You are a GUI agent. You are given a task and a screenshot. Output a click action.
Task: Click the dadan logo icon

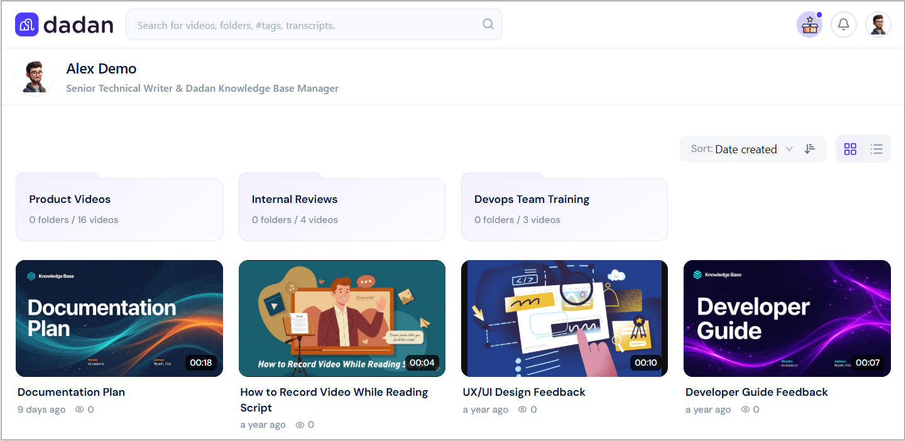[27, 24]
